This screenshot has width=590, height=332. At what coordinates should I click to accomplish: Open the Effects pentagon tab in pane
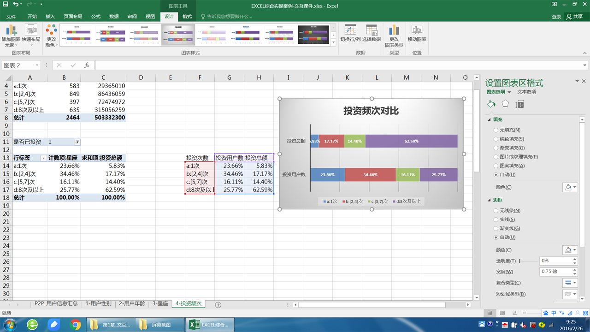505,104
